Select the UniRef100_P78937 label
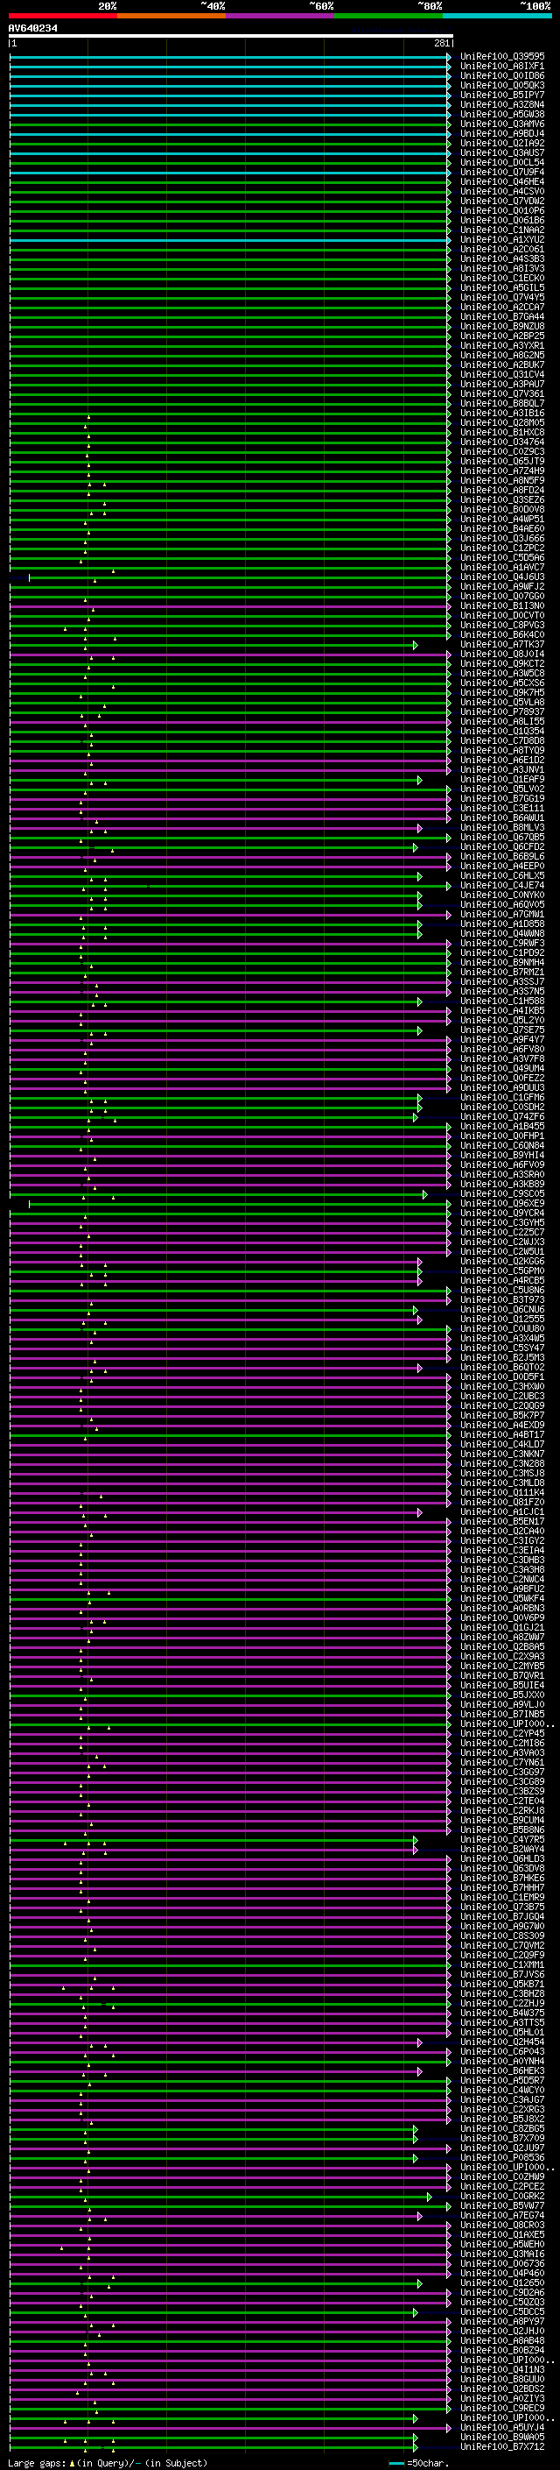560x2470 pixels. tap(501, 711)
